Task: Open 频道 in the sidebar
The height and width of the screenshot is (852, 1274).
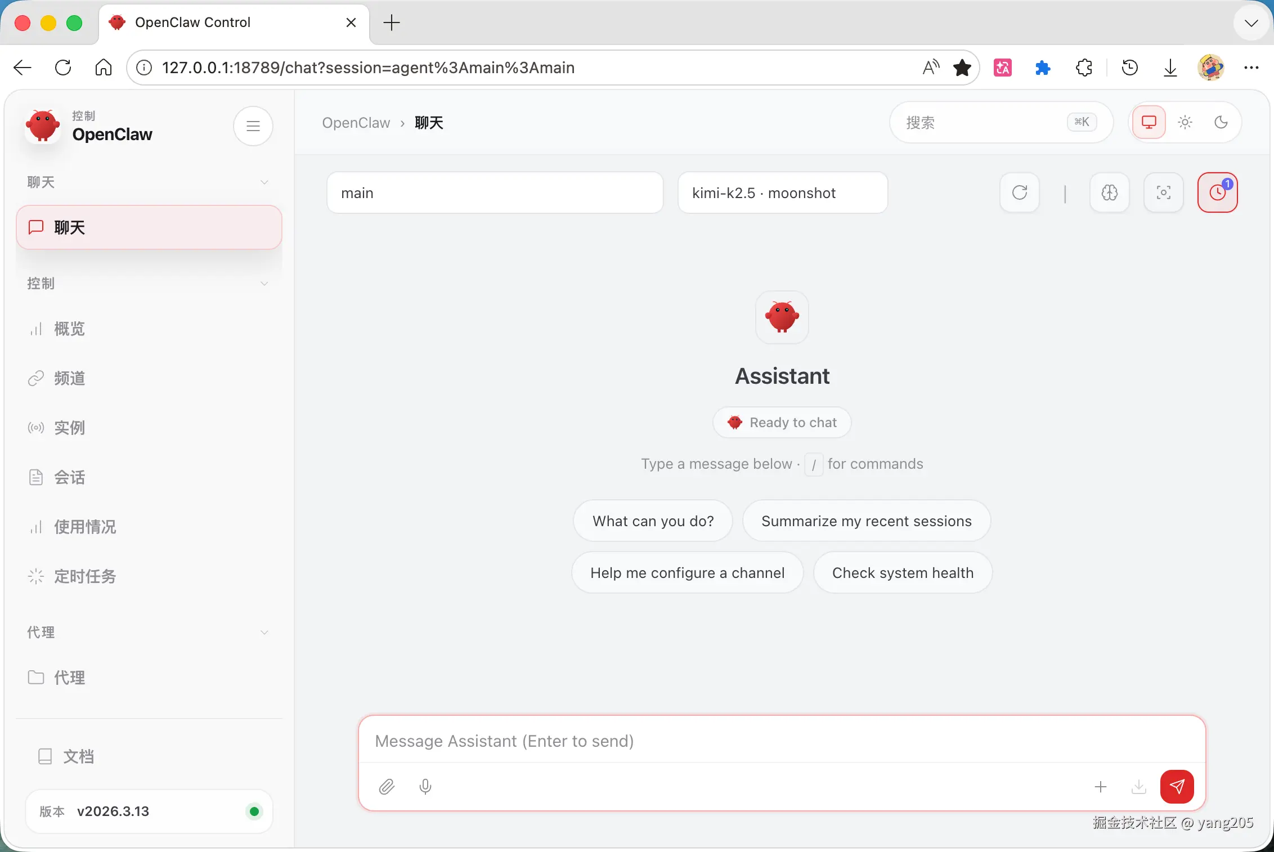Action: pos(70,378)
